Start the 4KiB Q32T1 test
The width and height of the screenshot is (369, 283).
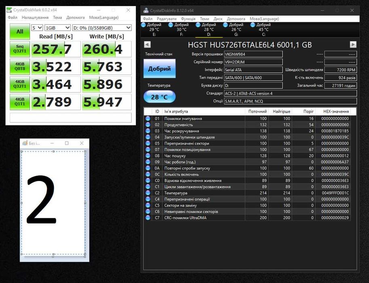click(x=20, y=84)
